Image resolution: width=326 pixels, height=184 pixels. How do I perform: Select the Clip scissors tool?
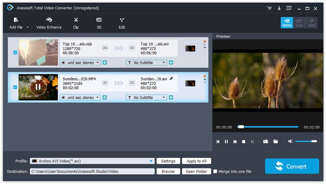pos(76,20)
